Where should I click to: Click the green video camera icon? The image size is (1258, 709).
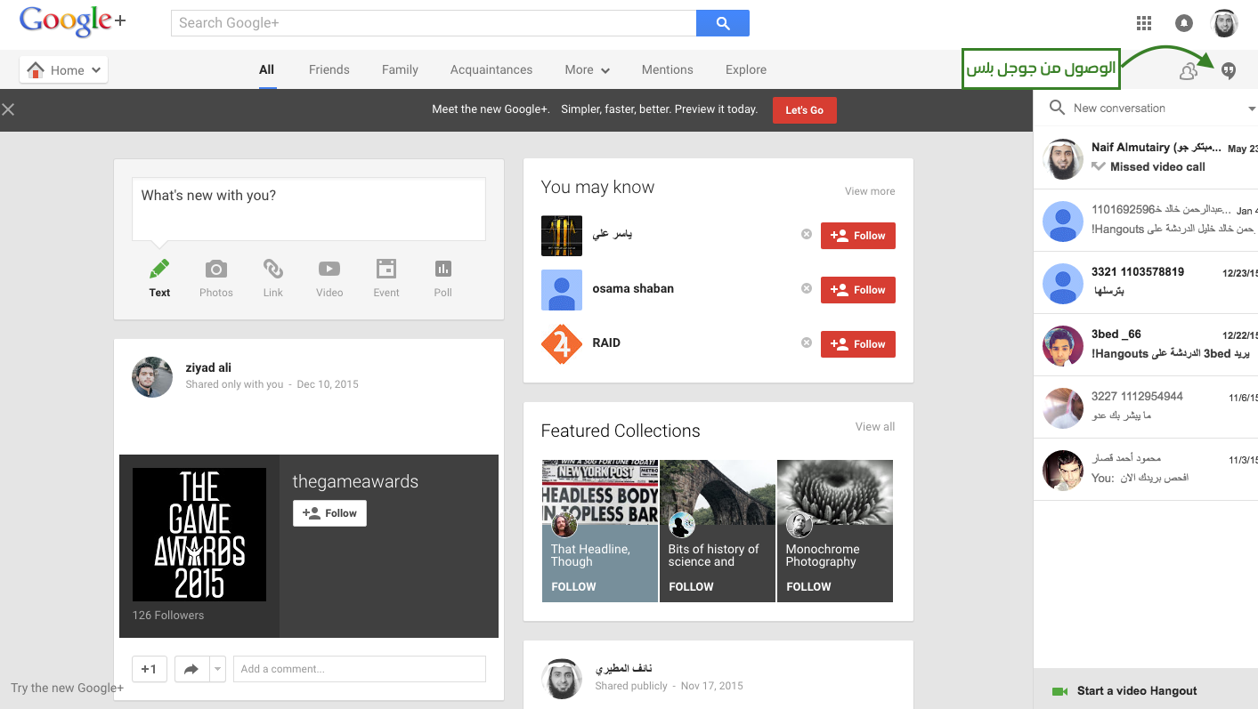pyautogui.click(x=1059, y=691)
